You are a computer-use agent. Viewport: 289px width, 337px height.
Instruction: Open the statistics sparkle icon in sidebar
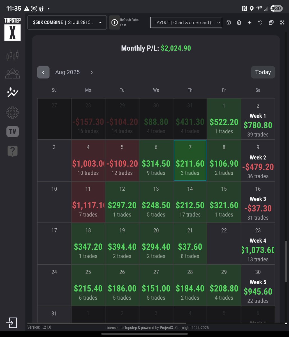12,92
